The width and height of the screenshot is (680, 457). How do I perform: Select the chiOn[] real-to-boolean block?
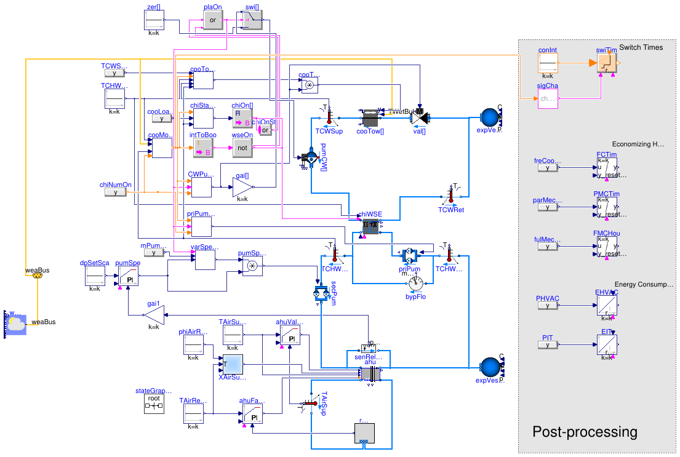click(x=242, y=118)
